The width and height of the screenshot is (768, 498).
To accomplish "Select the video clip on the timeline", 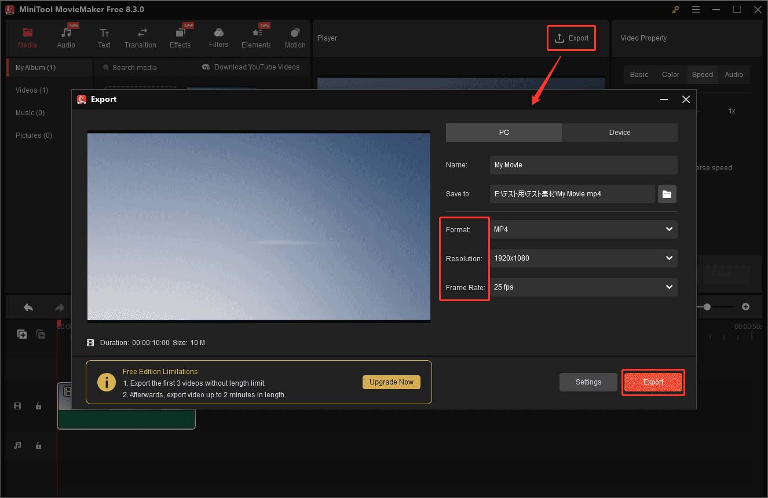I will coord(126,406).
